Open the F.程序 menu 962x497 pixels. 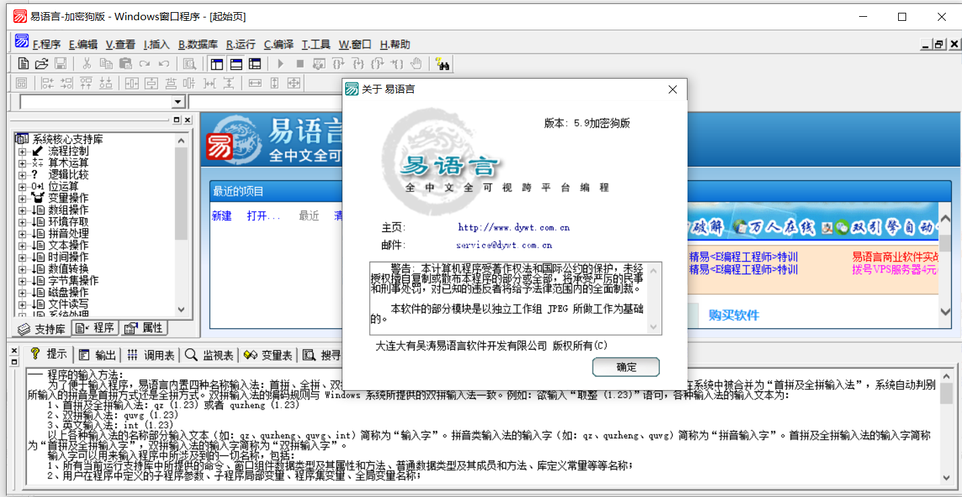coord(46,44)
